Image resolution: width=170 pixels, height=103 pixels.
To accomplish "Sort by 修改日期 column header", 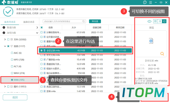I will click(120, 27).
